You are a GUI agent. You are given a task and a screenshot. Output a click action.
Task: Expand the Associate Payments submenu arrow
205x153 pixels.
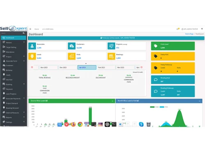click(24, 98)
